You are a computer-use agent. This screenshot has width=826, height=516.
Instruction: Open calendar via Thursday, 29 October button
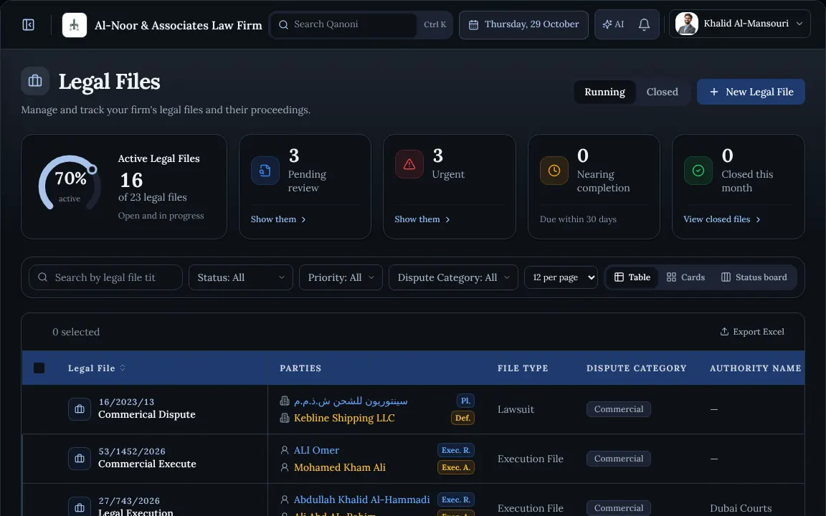[x=523, y=25]
